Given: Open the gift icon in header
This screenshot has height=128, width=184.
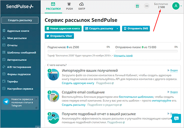Looking at the screenshot, I should (x=137, y=6).
